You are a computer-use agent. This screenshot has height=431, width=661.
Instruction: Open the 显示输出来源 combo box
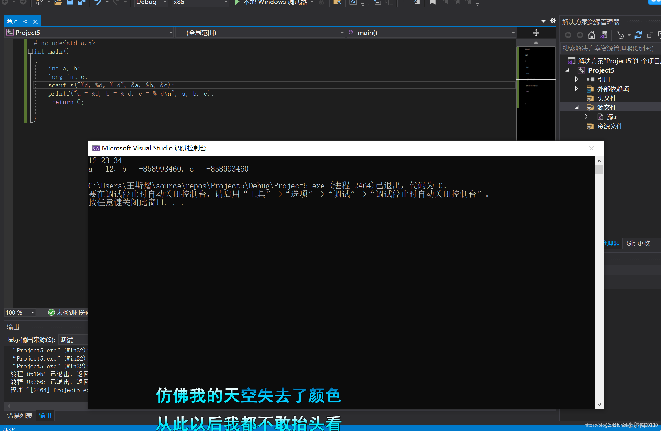click(73, 340)
